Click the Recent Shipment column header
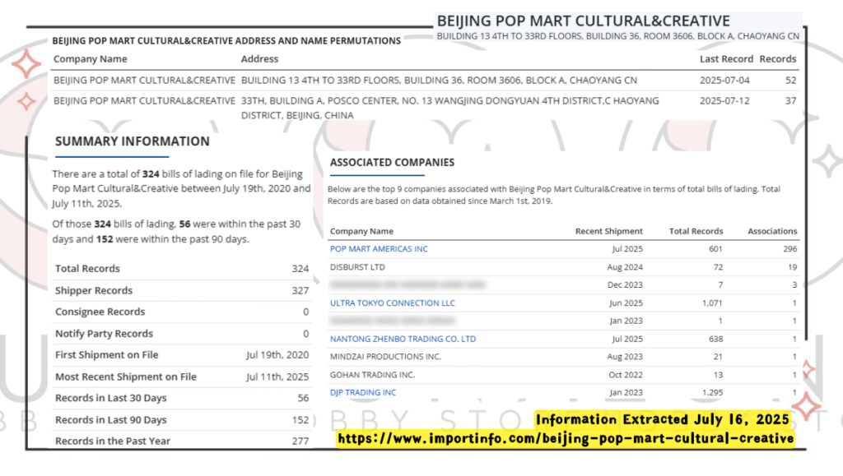843x476 pixels. click(x=608, y=231)
